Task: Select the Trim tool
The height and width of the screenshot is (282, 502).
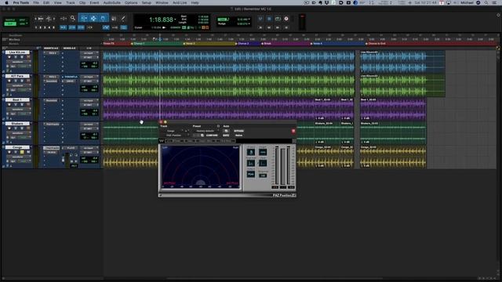Action: click(84, 18)
